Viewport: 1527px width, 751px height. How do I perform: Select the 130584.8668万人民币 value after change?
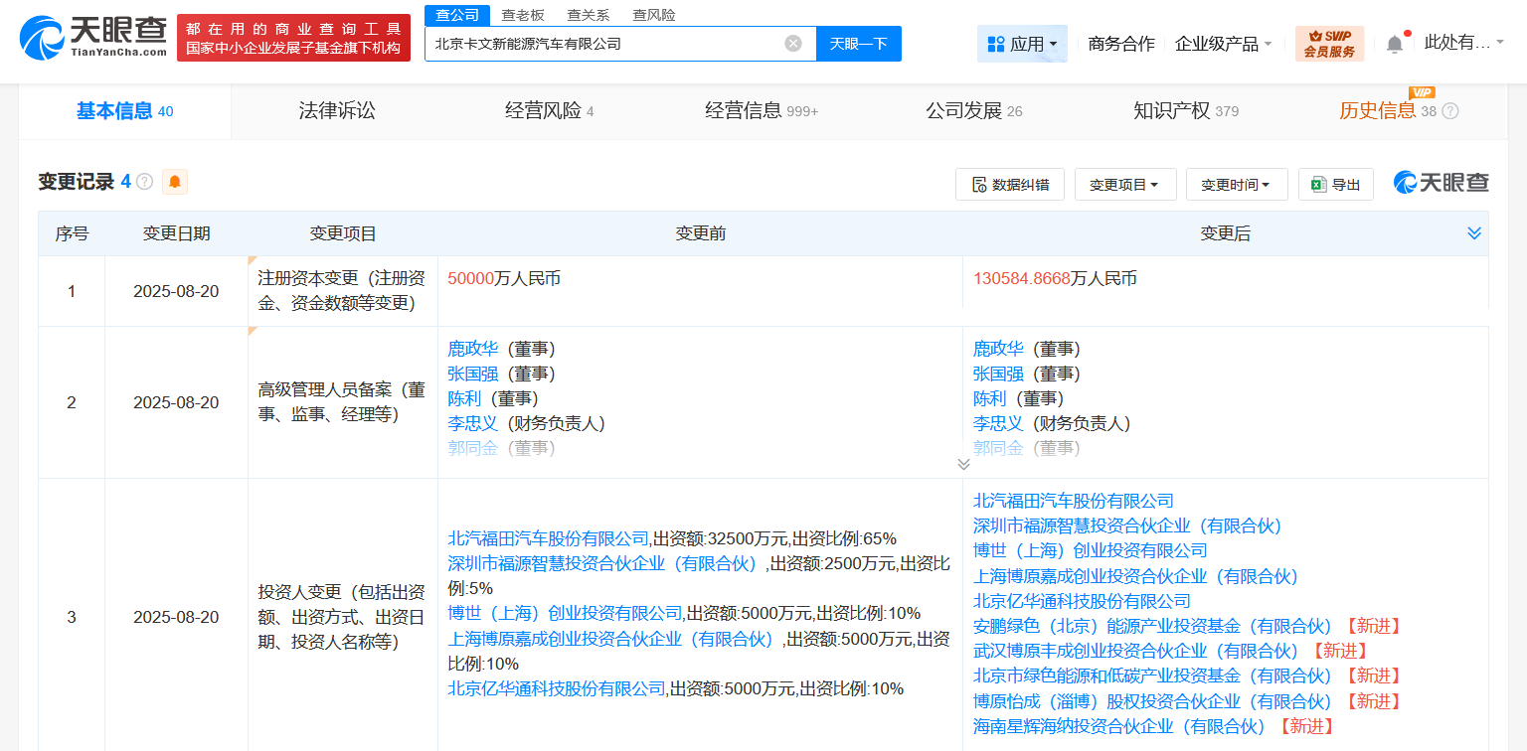click(x=1055, y=279)
